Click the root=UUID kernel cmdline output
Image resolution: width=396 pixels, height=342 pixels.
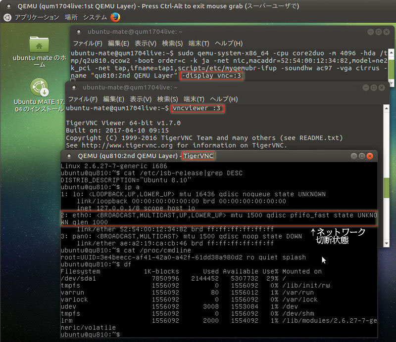tap(183, 257)
